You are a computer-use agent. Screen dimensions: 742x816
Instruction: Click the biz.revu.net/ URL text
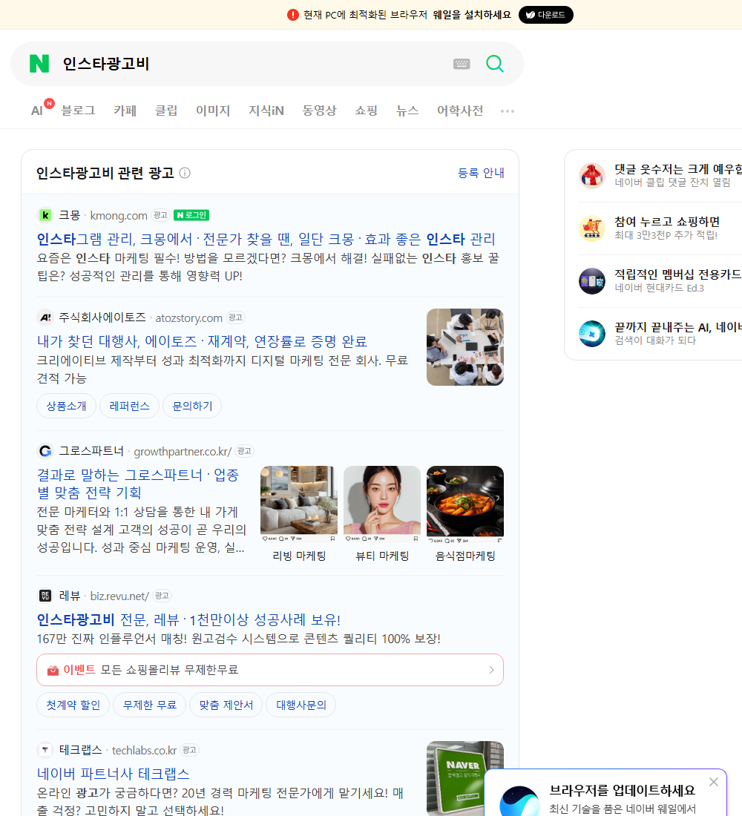pyautogui.click(x=119, y=596)
